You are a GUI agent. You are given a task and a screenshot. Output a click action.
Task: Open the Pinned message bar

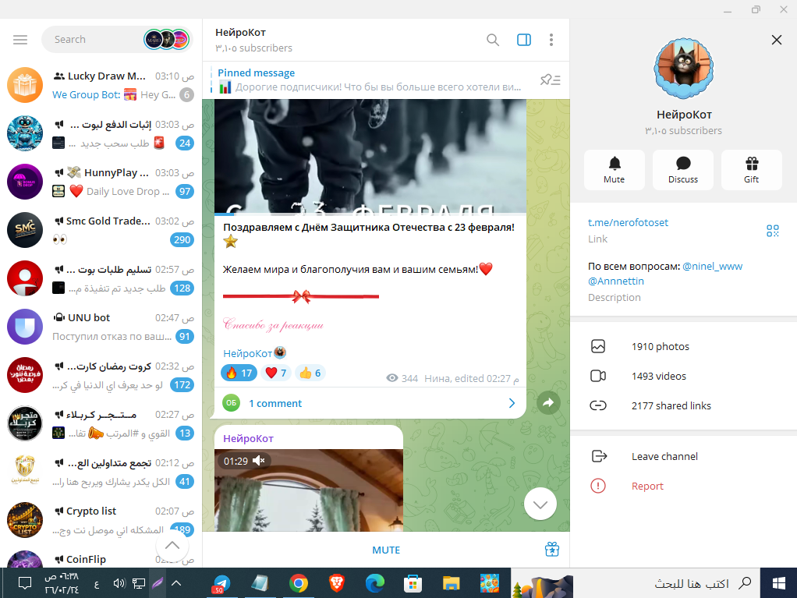(x=370, y=80)
